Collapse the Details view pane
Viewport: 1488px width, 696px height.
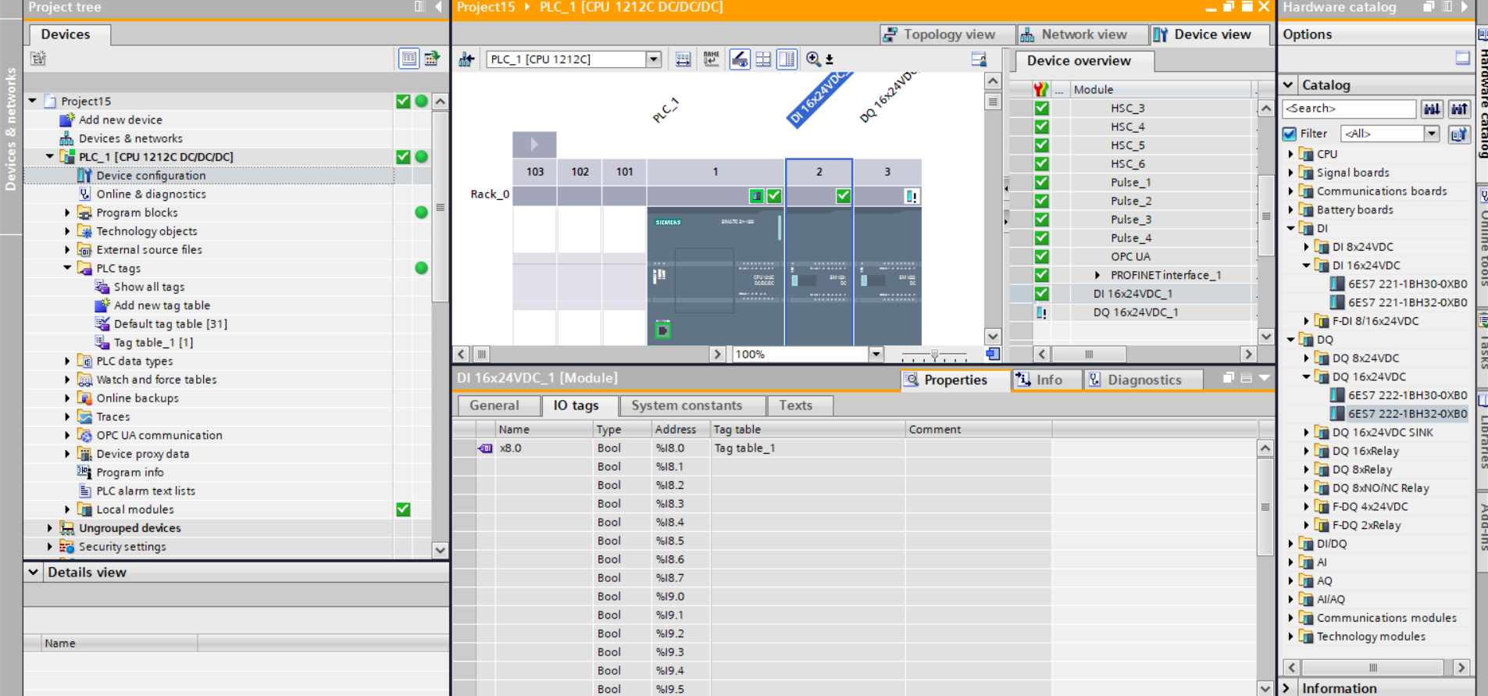click(x=34, y=572)
